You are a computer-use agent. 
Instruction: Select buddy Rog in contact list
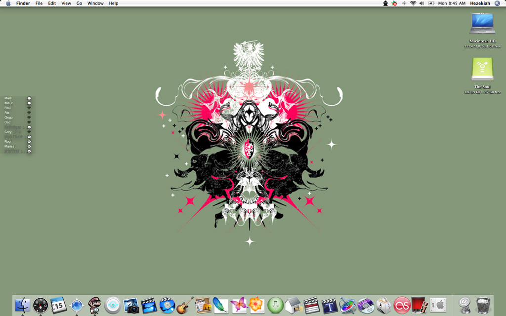(7, 142)
